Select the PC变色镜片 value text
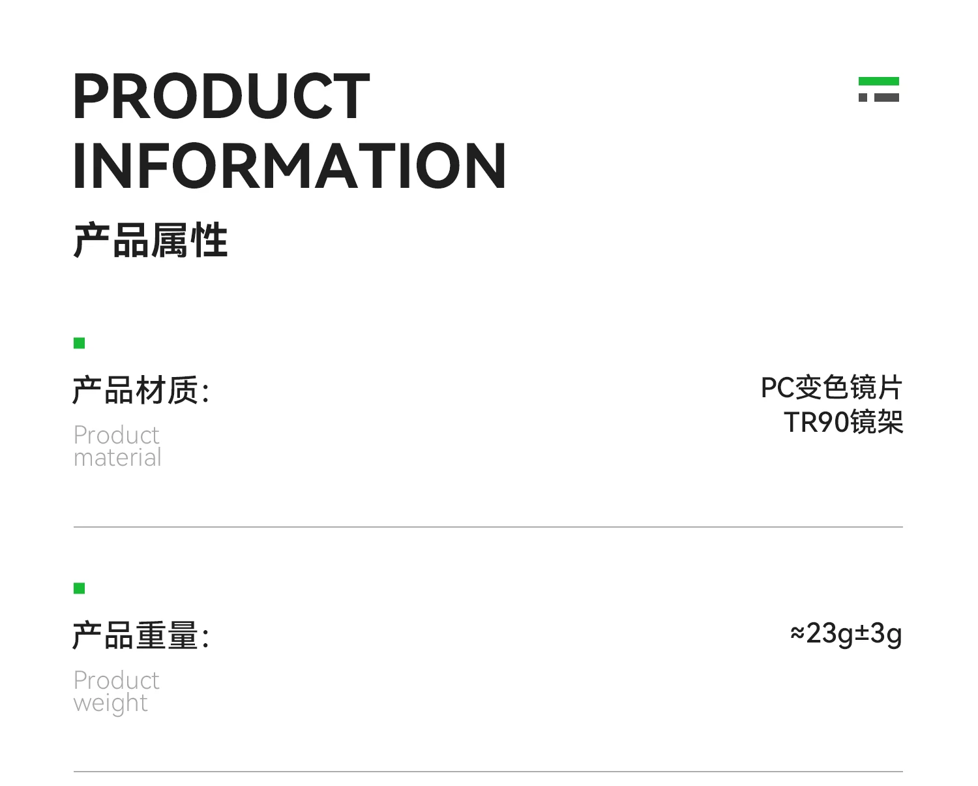This screenshot has width=978, height=786. coord(831,387)
